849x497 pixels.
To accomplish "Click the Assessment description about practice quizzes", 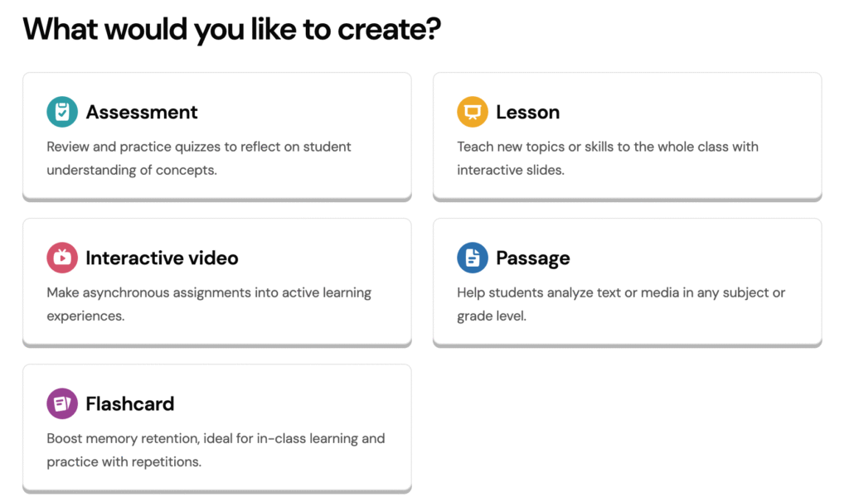I will tap(199, 158).
